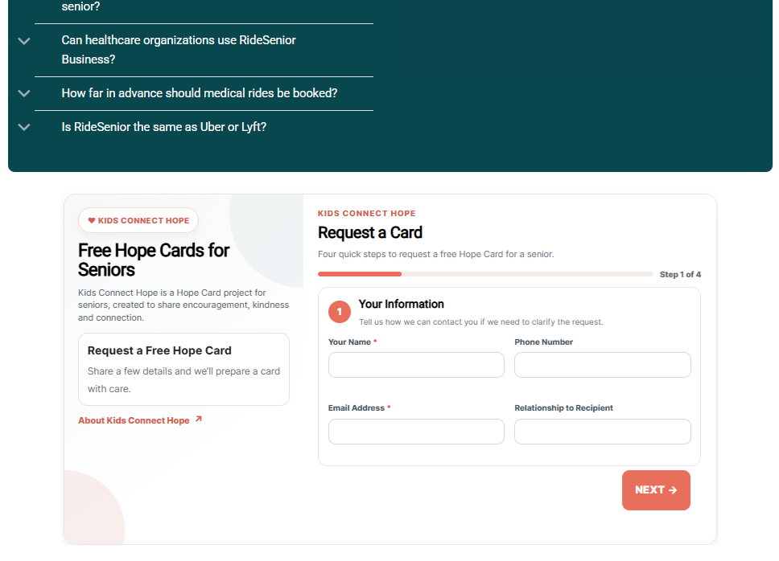Viewport: 779px width, 561px height.
Task: Expand the medical rides advance booking chevron
Action: [x=24, y=93]
